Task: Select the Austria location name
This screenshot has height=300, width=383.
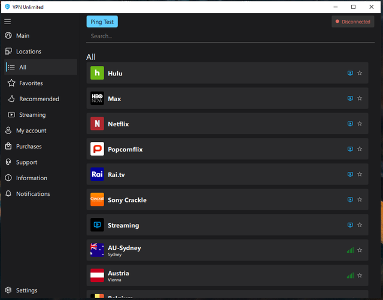Action: click(118, 273)
